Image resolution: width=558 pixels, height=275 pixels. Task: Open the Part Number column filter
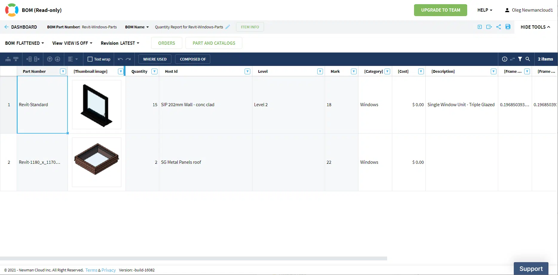coord(63,71)
